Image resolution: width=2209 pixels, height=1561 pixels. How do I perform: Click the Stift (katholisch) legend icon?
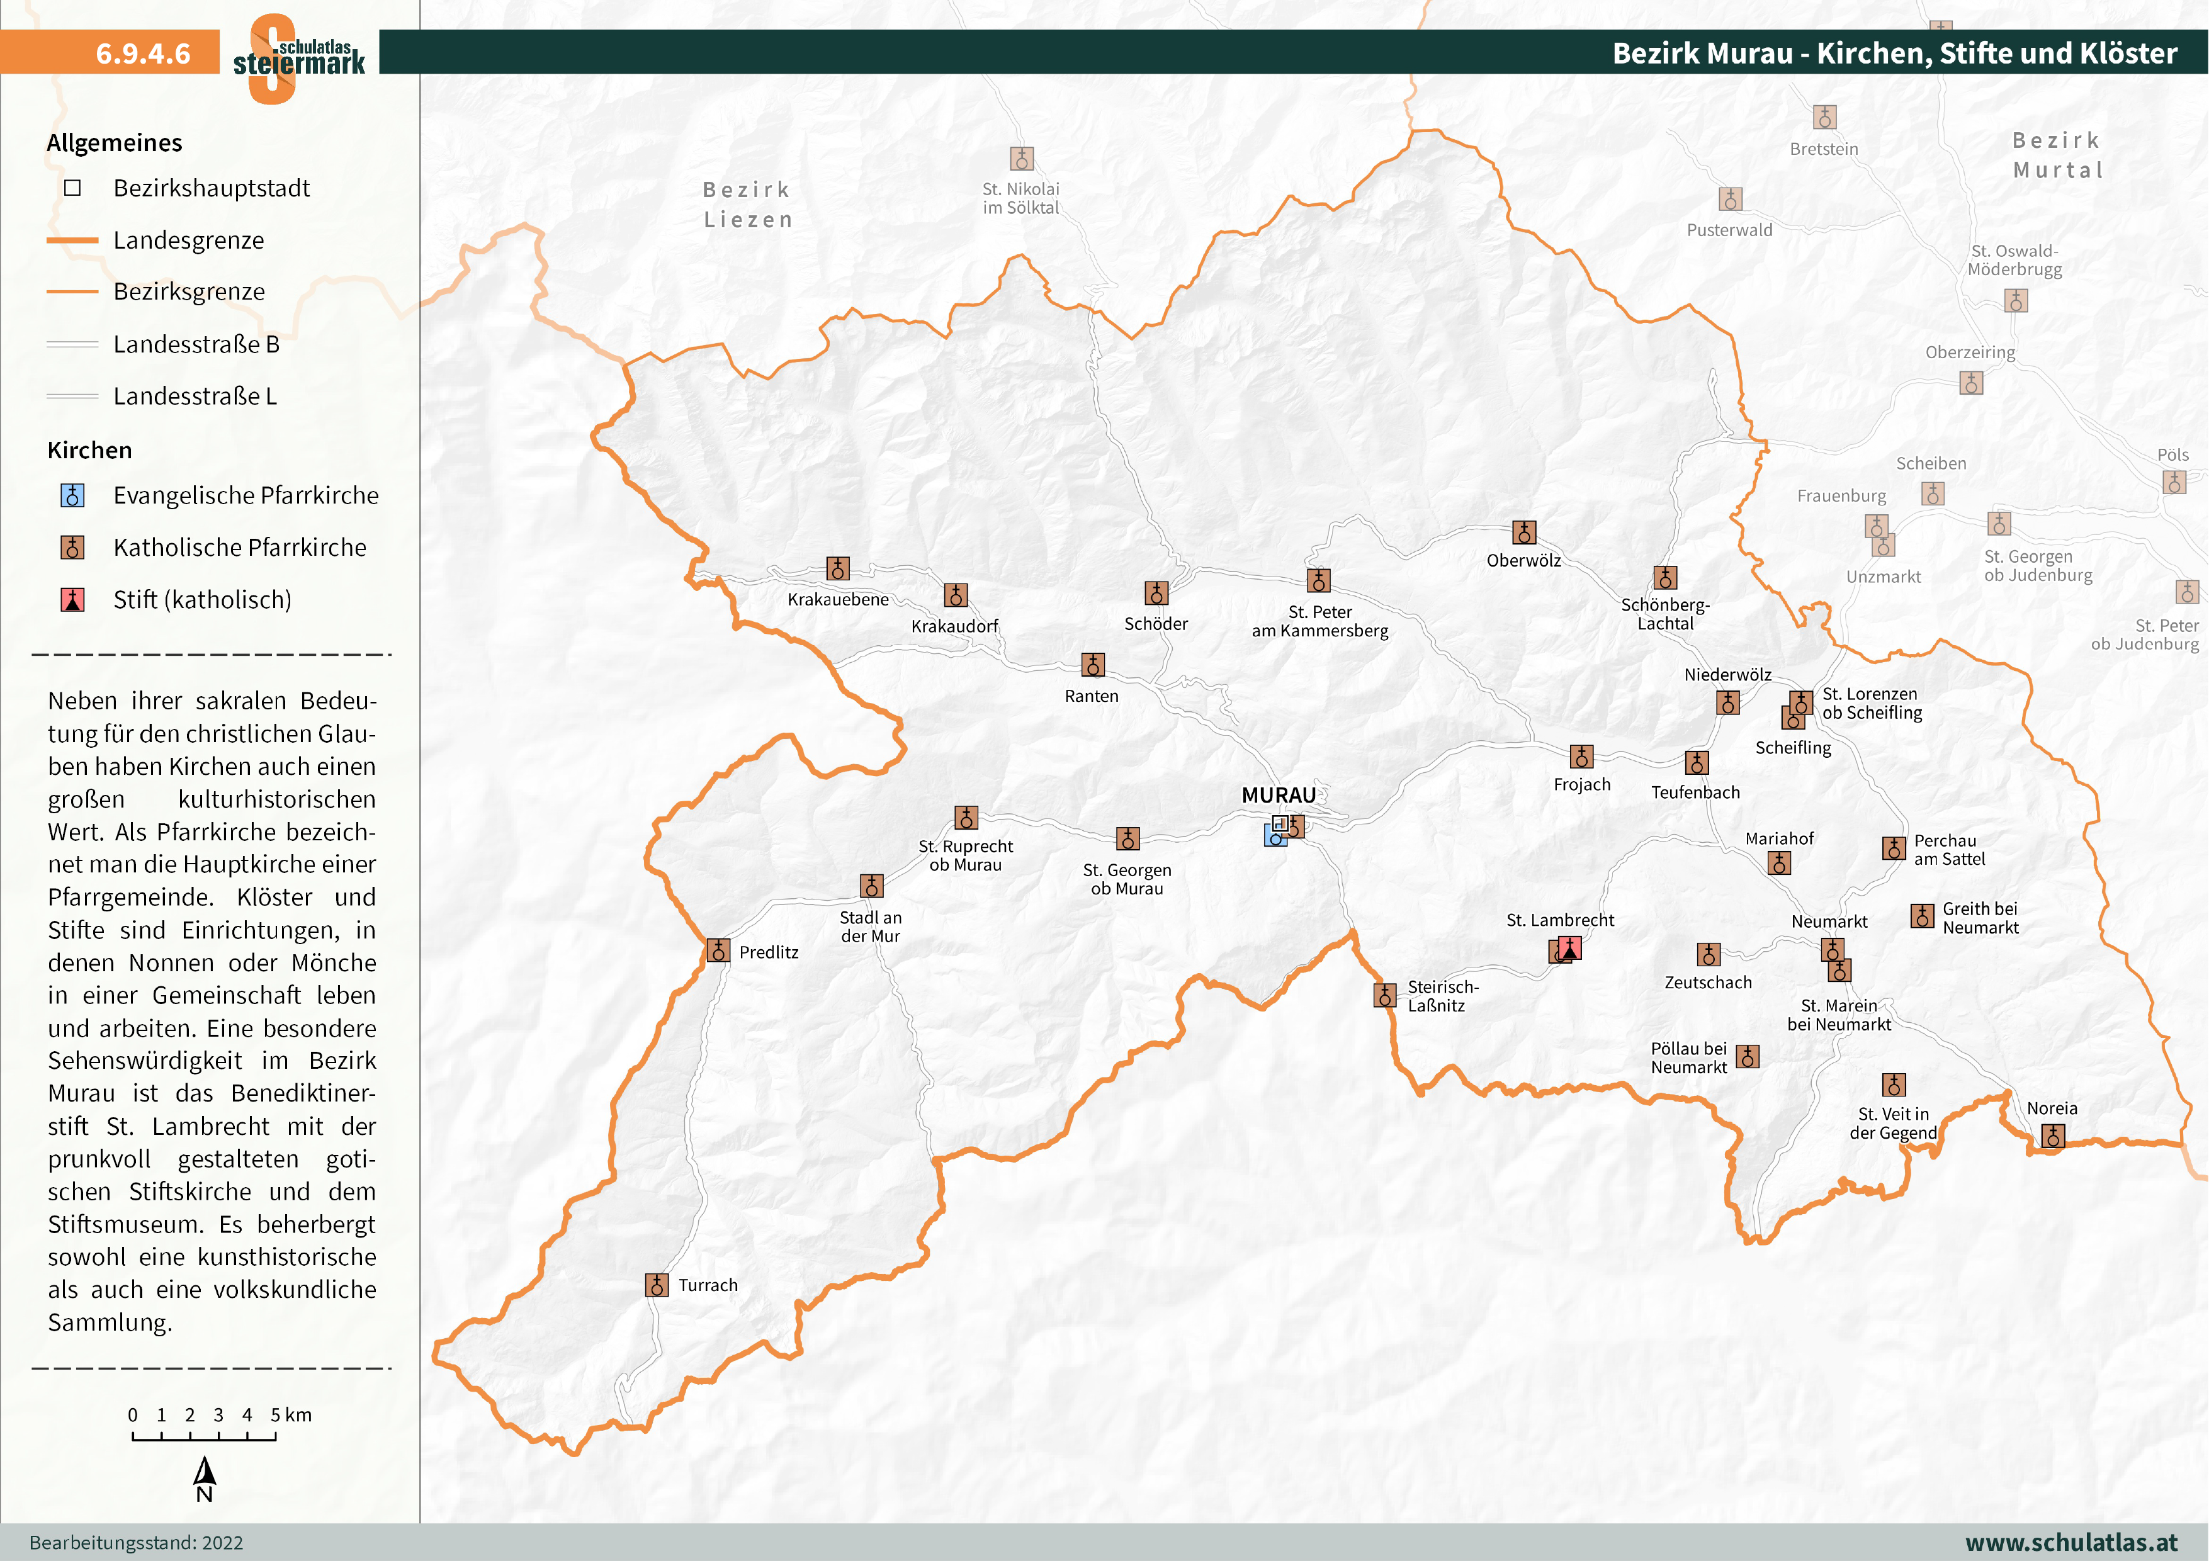tap(72, 600)
